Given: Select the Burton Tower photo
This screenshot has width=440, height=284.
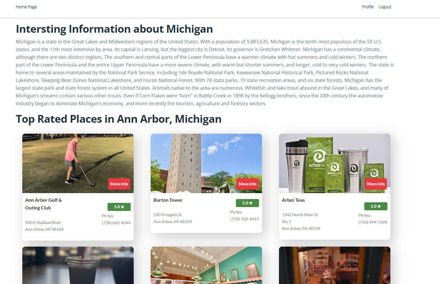Looking at the screenshot, I should tap(206, 163).
